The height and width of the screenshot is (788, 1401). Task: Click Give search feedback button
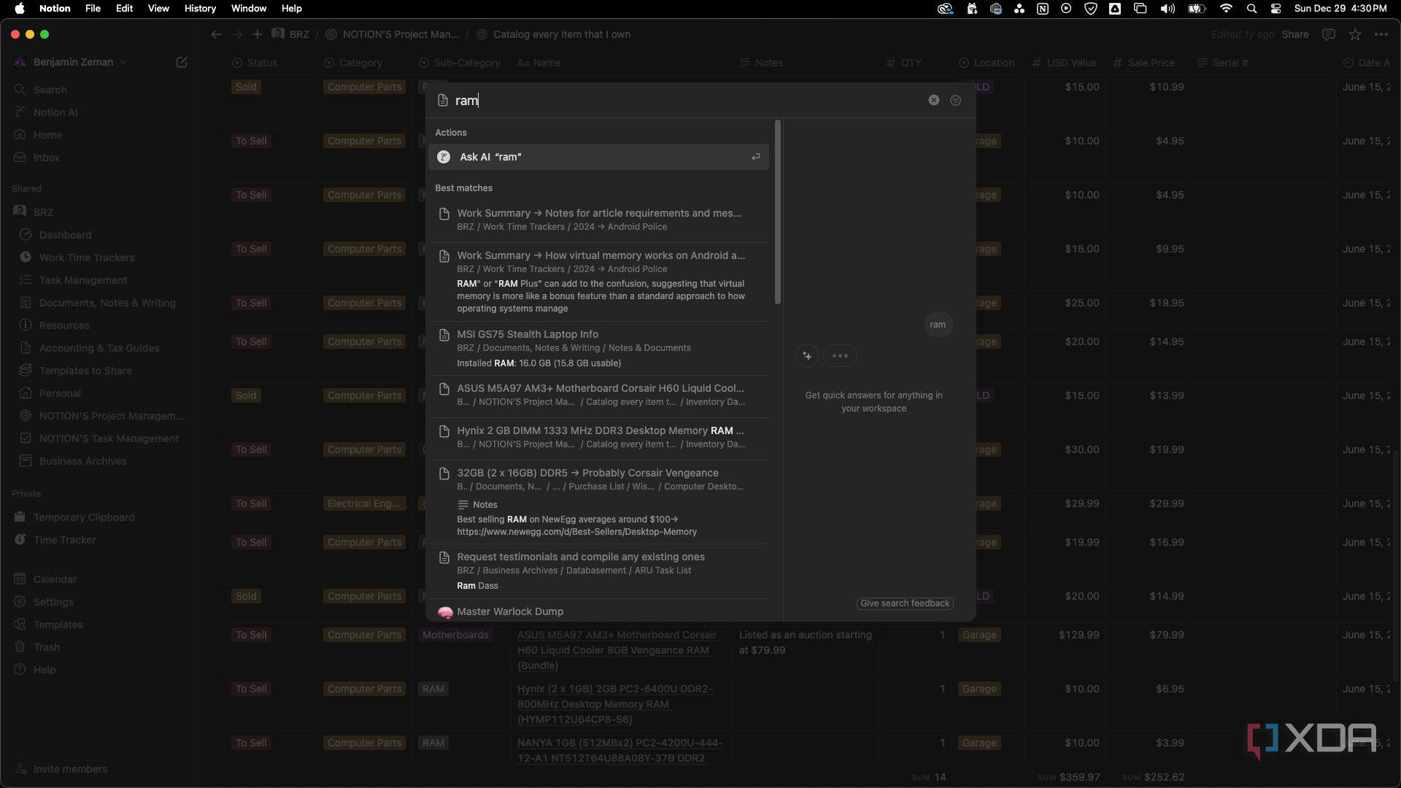[905, 603]
